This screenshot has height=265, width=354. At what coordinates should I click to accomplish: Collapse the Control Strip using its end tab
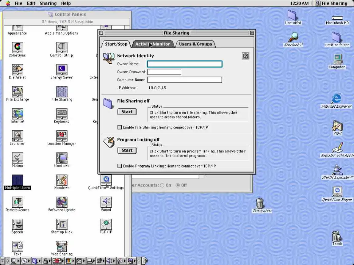[x=145, y=261]
